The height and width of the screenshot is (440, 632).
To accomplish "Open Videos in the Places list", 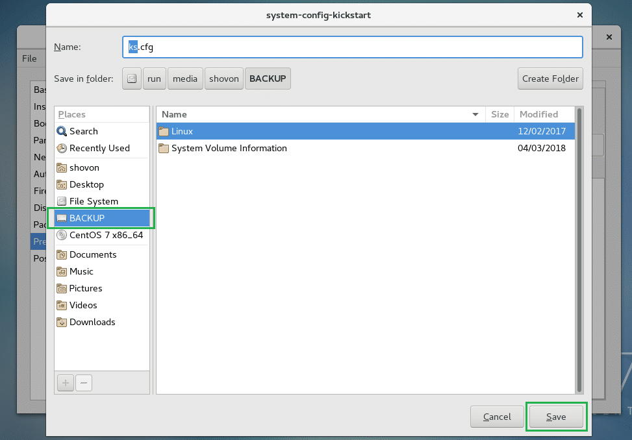I will click(102, 305).
